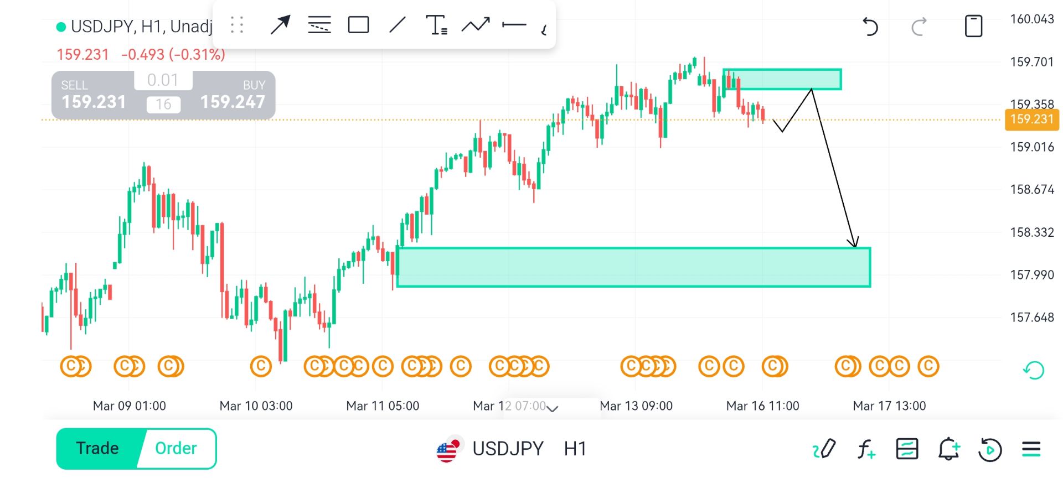Pick the trend line drawing tool

398,25
